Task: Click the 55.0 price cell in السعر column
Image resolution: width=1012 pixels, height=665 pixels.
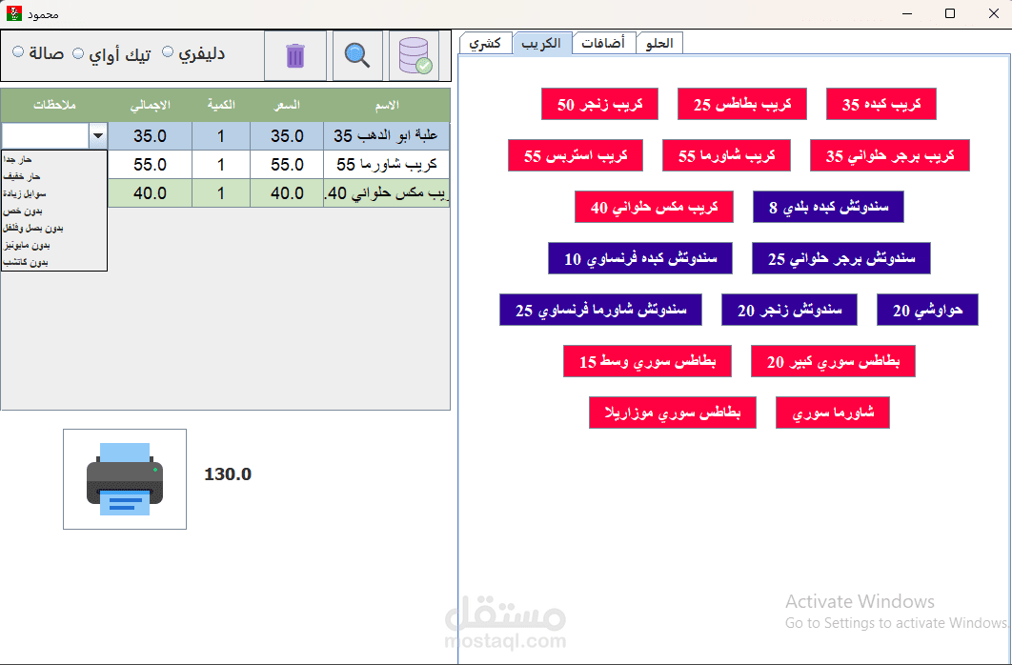Action: pyautogui.click(x=287, y=165)
